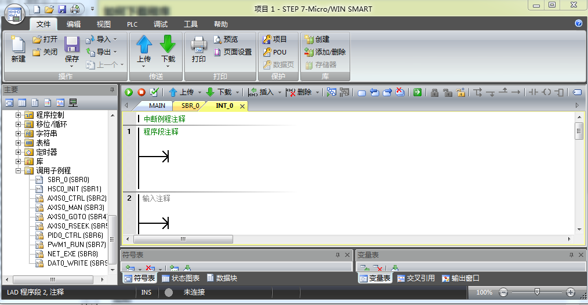
Task: Click the Save (保存) ribbon icon
Action: 72,49
